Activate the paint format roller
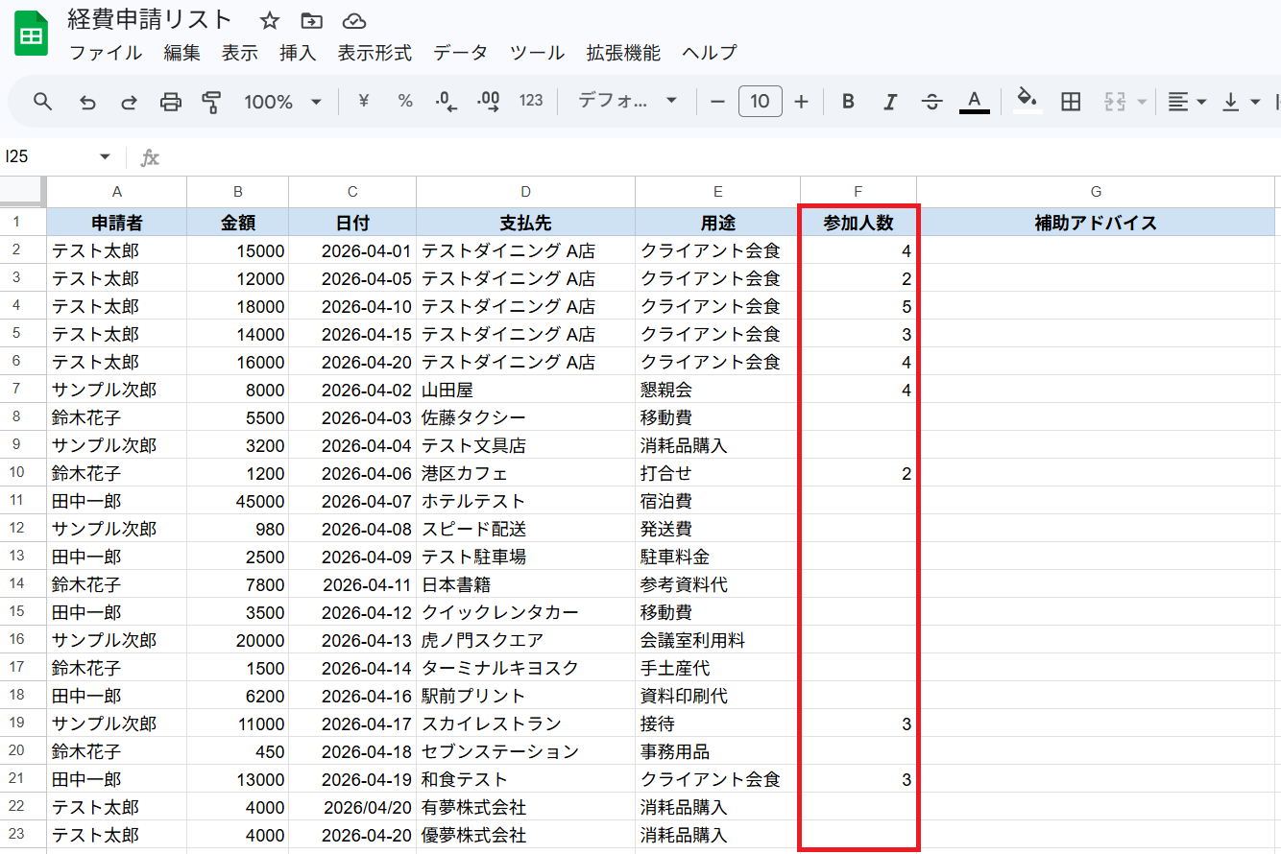Viewport: 1281px width, 854px height. click(x=211, y=101)
